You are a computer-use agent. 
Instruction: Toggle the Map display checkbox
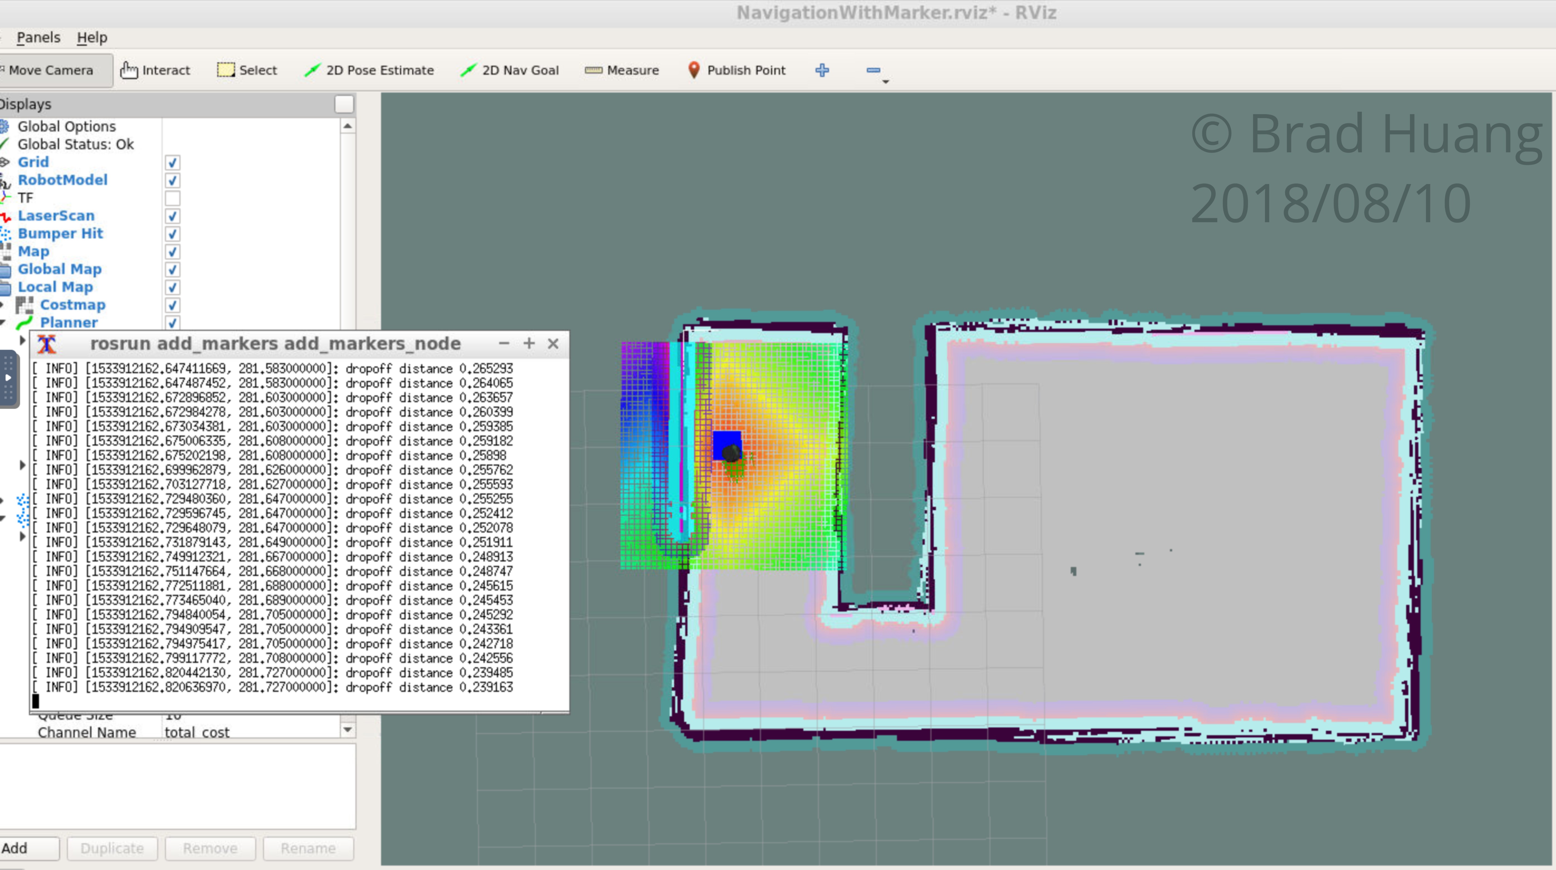[172, 251]
